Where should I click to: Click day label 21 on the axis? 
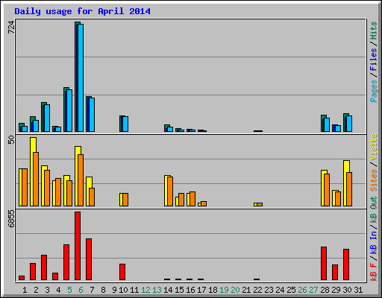pos(246,290)
